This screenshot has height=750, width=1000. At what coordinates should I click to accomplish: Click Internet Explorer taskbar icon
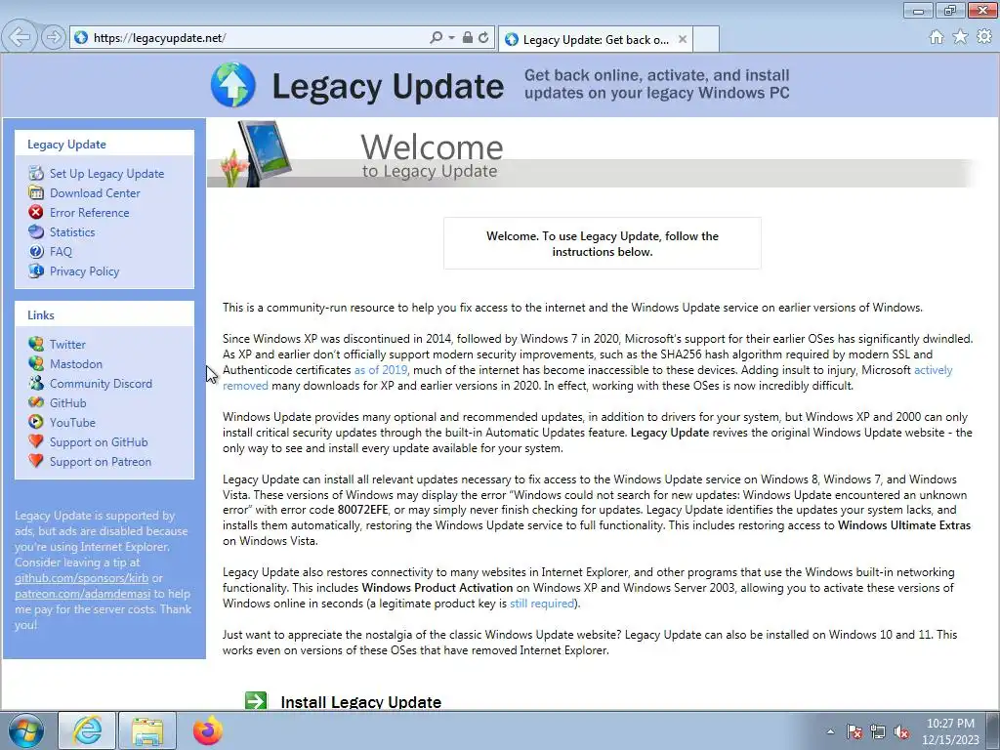87,730
